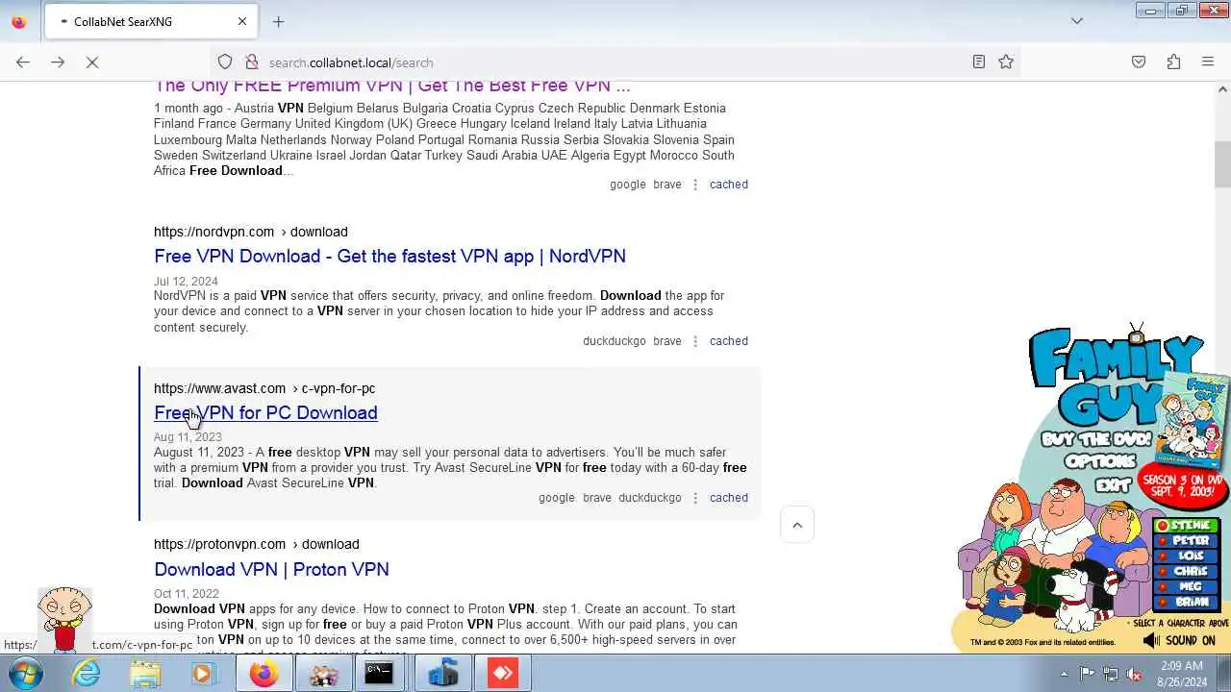Open the NordVPN Free VPN Download link
This screenshot has width=1231, height=692.
click(x=389, y=256)
